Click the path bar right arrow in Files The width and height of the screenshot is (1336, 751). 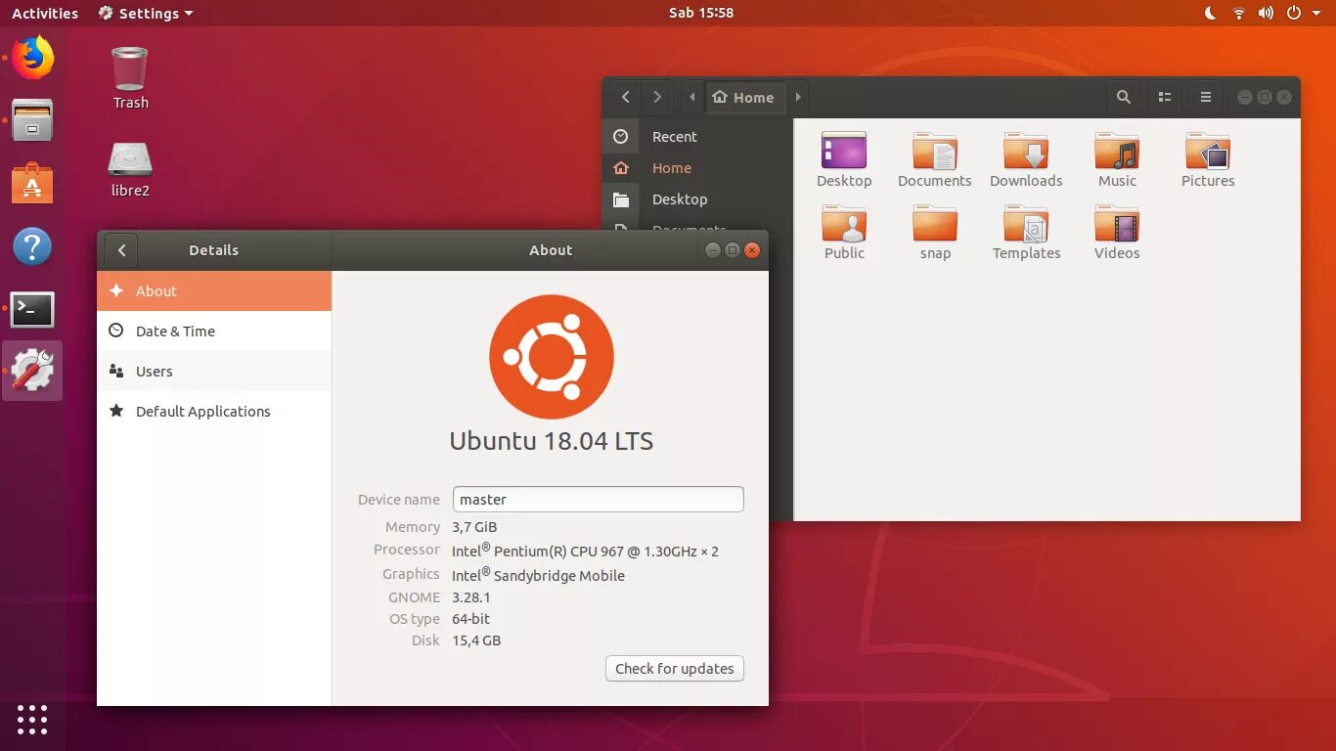pyautogui.click(x=798, y=97)
